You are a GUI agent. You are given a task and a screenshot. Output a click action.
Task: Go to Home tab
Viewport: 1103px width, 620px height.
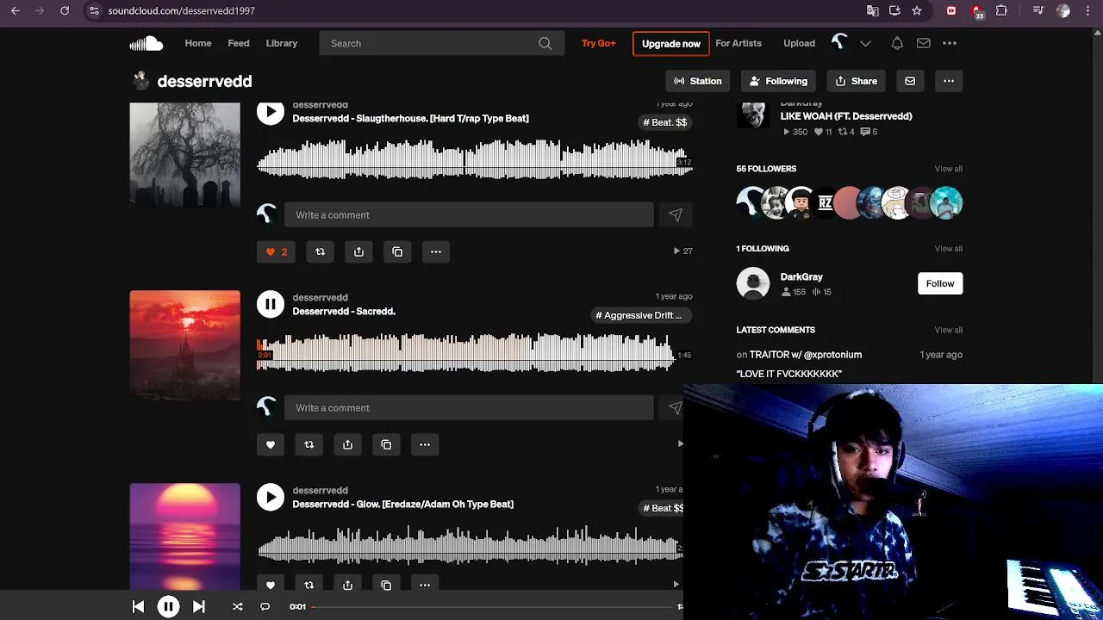[198, 43]
